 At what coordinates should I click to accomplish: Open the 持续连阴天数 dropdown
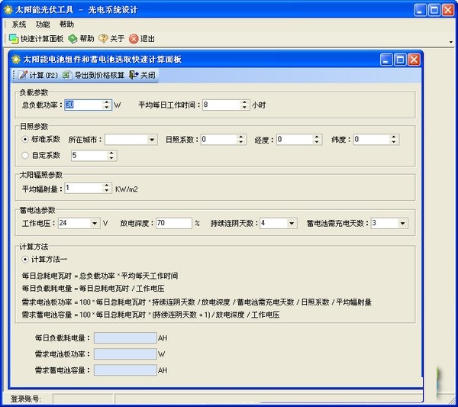point(292,224)
